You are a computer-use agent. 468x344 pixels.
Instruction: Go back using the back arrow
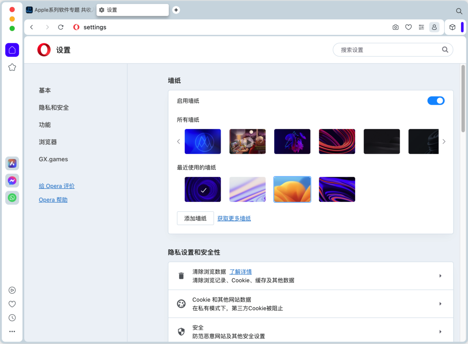[32, 27]
